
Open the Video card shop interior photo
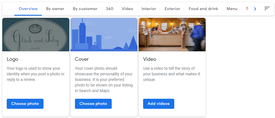[x=172, y=35]
